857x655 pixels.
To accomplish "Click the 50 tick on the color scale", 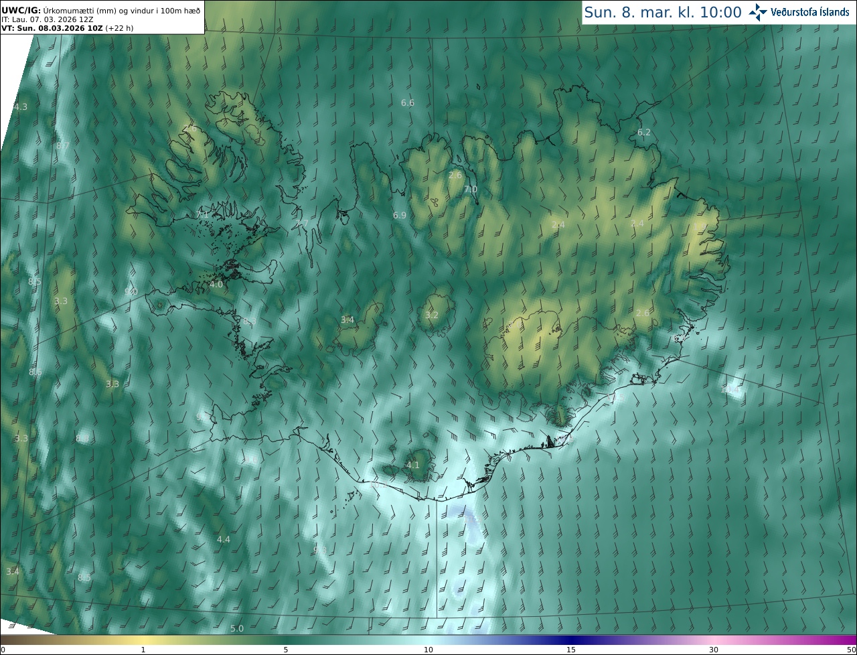I will coord(852,650).
